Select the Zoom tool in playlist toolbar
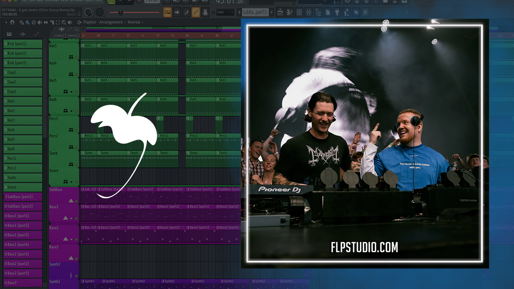Screen dimensions: 514x289 point(63,22)
